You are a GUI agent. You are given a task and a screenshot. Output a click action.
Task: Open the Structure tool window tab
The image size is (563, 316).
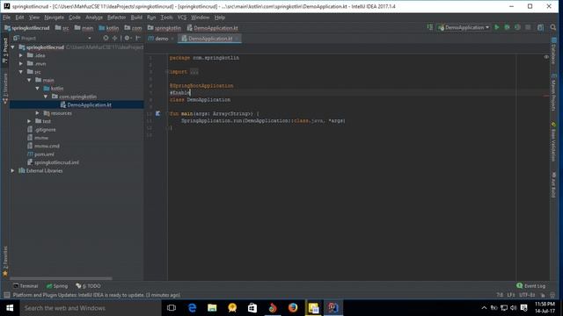coord(5,89)
